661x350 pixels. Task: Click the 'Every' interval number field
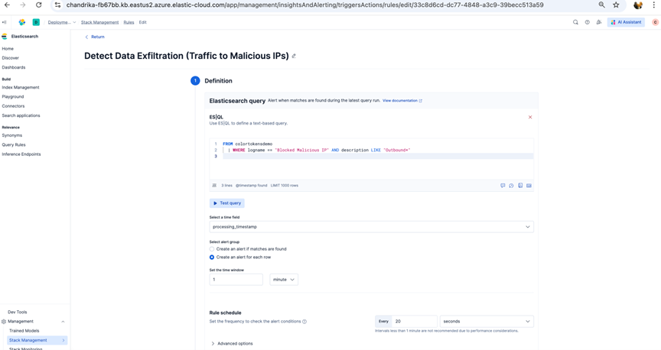415,322
